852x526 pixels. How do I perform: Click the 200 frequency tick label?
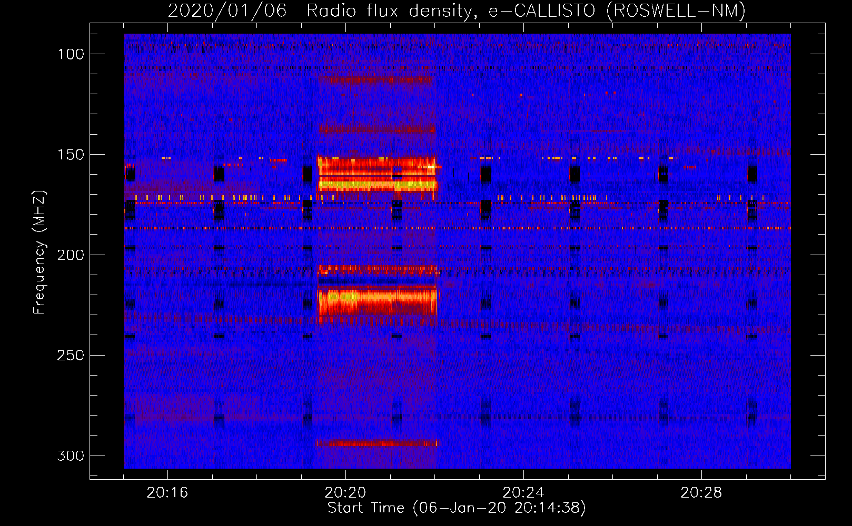click(71, 255)
